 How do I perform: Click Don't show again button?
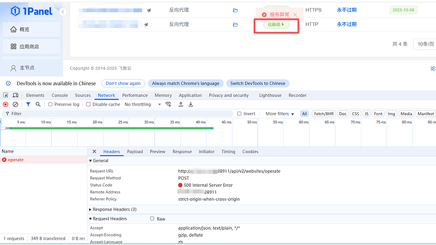pyautogui.click(x=123, y=84)
